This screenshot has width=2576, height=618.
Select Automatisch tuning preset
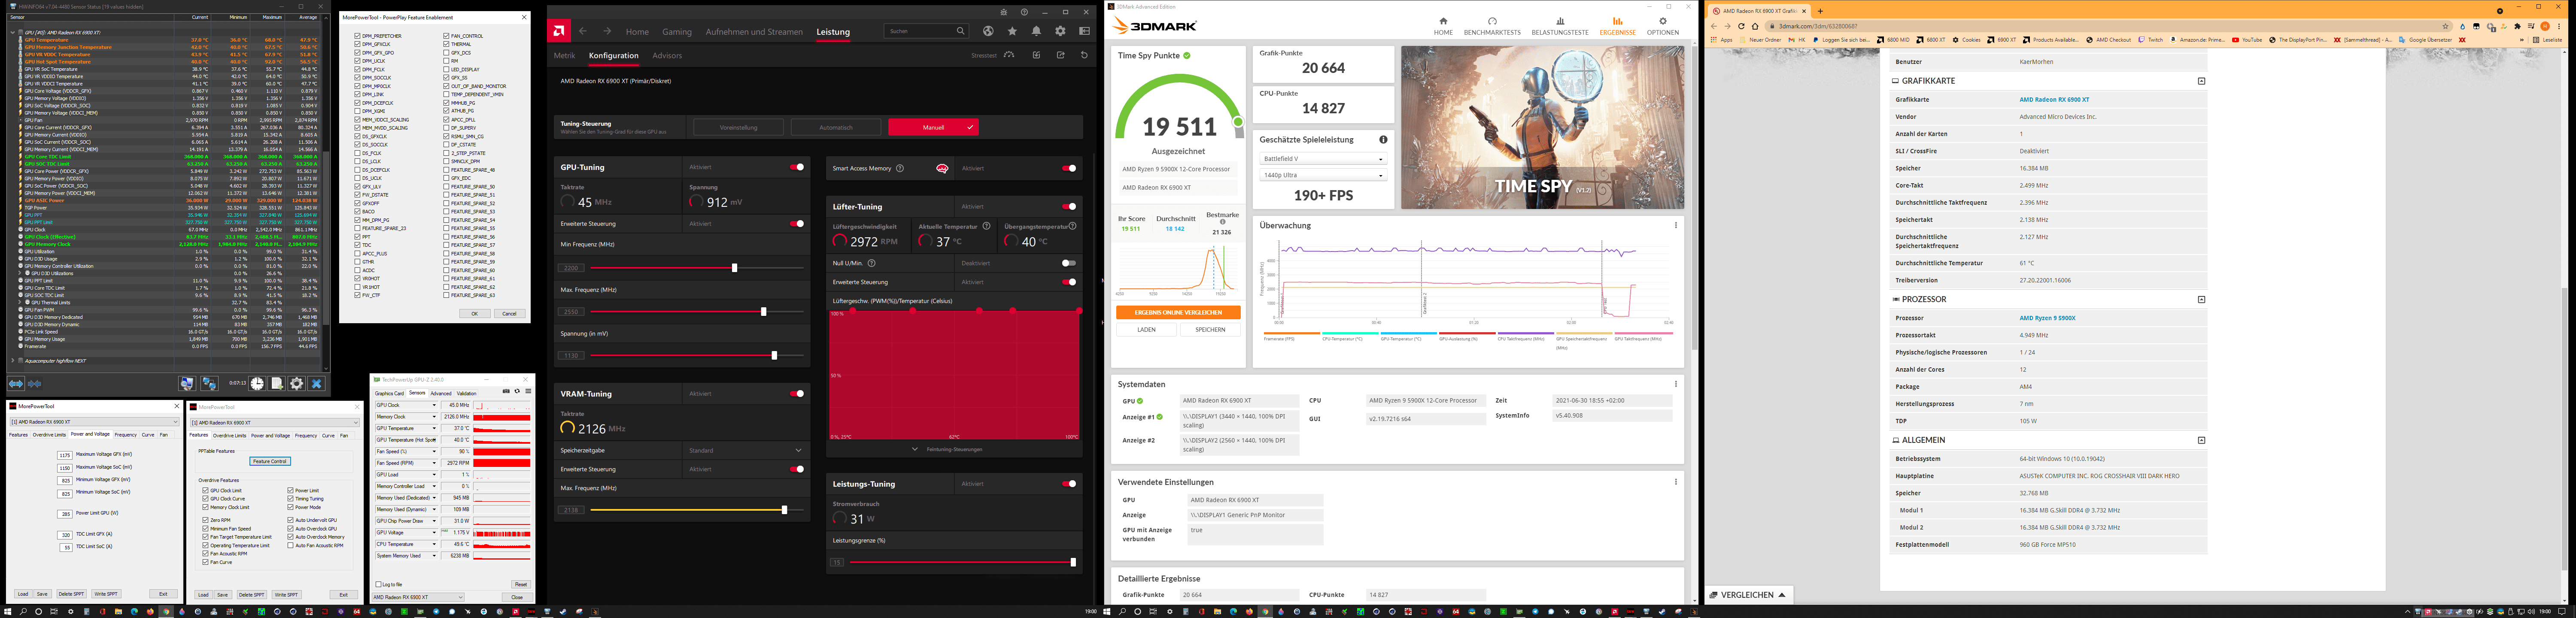pyautogui.click(x=836, y=127)
